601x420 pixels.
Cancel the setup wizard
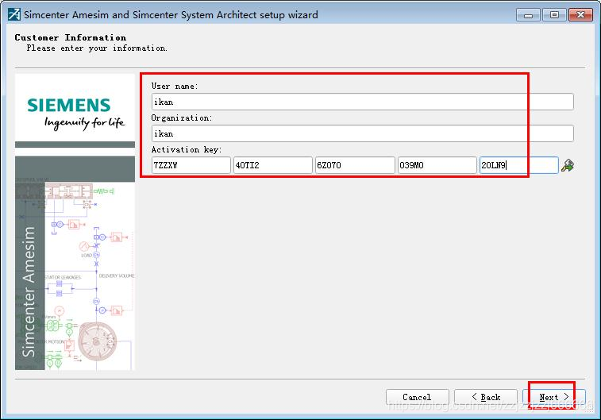click(x=418, y=397)
